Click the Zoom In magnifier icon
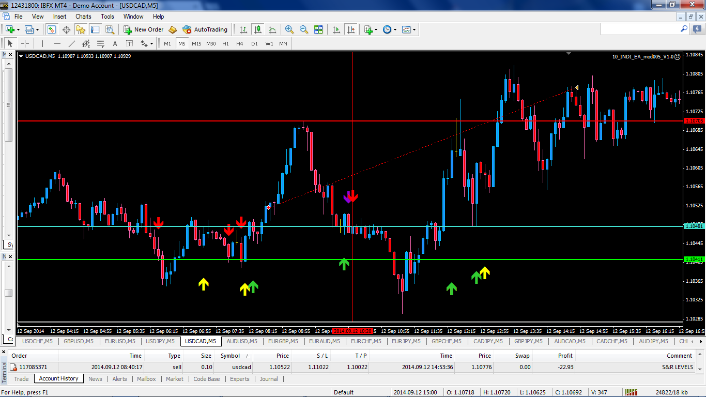The image size is (706, 397). [289, 29]
